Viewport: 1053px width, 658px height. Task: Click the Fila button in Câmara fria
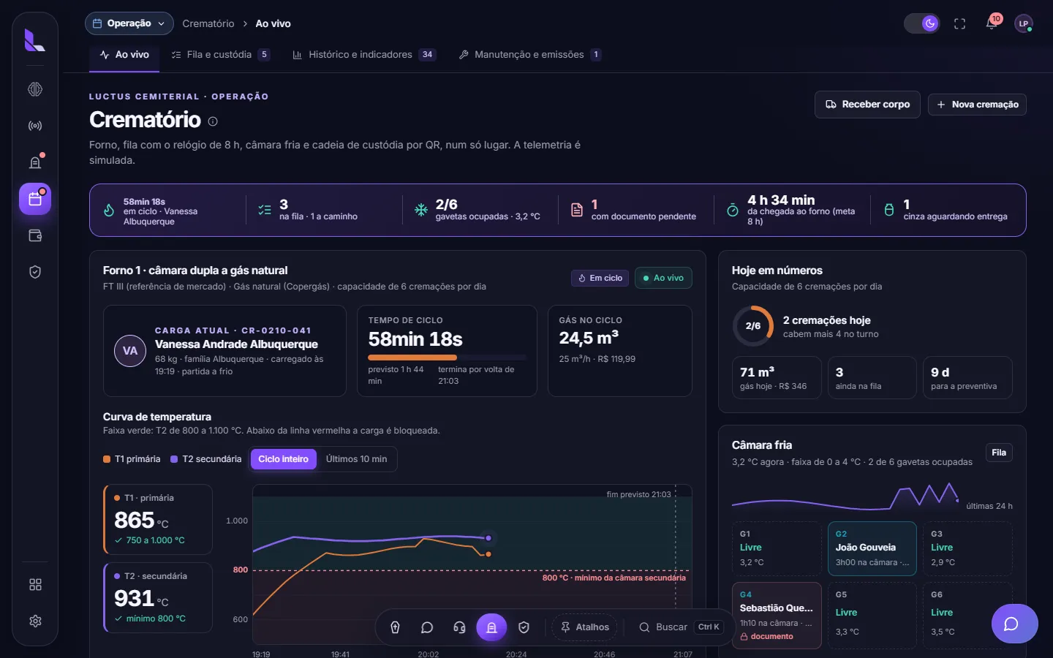tap(999, 453)
